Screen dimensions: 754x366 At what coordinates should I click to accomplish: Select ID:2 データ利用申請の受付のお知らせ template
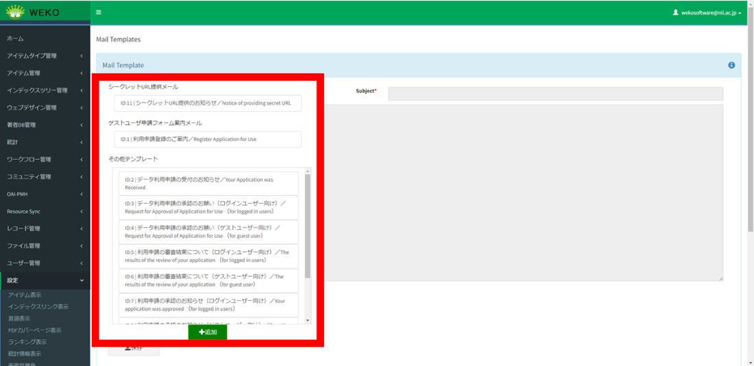[208, 183]
